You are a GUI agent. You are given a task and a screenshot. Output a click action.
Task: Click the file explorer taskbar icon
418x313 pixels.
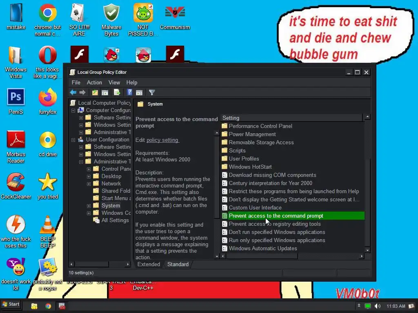pyautogui.click(x=34, y=306)
